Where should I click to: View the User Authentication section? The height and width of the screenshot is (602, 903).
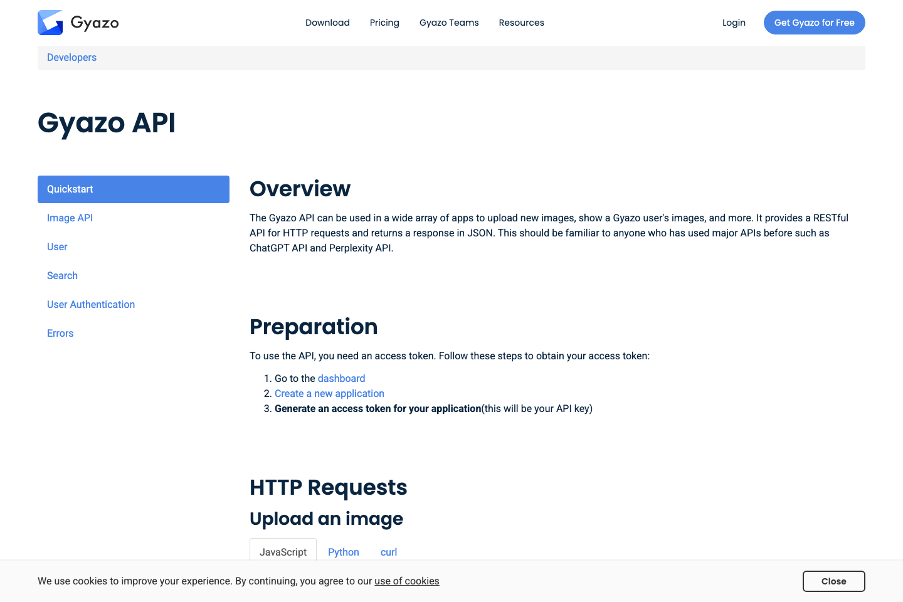click(91, 304)
